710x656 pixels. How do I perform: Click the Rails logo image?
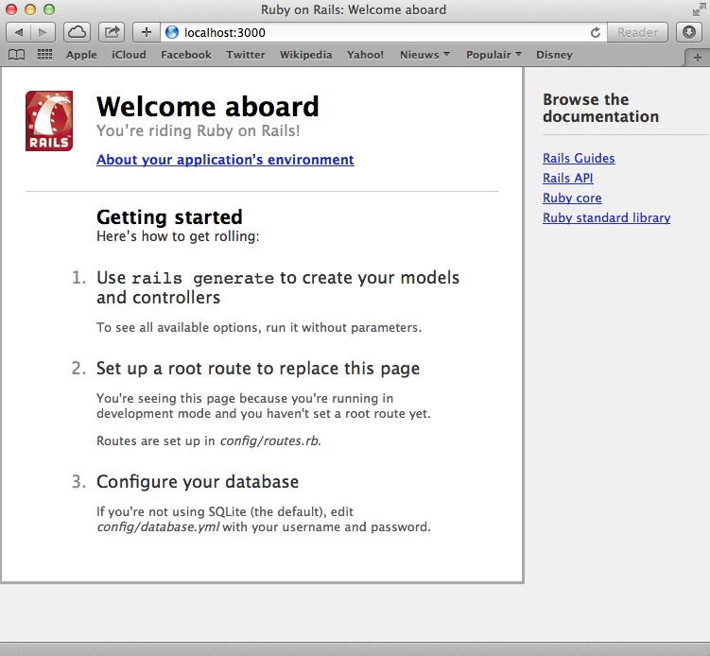(49, 120)
